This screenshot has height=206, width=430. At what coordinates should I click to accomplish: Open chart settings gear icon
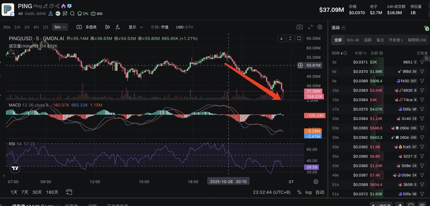pyautogui.click(x=320, y=27)
